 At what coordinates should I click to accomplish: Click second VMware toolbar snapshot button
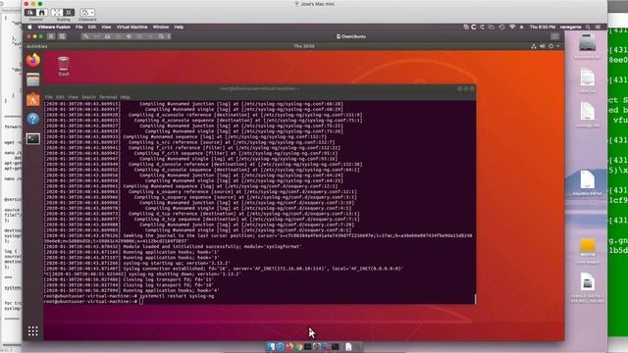tap(62, 36)
